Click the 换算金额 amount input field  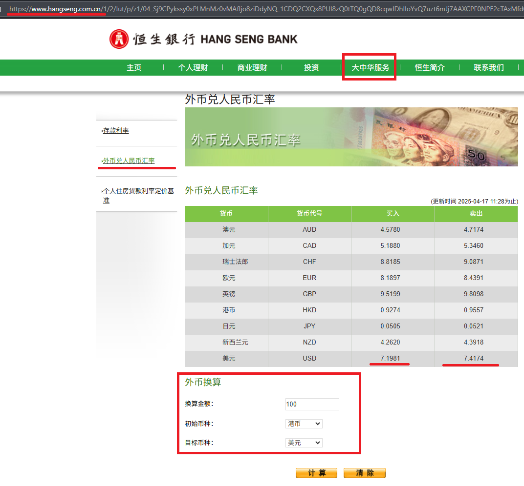312,404
